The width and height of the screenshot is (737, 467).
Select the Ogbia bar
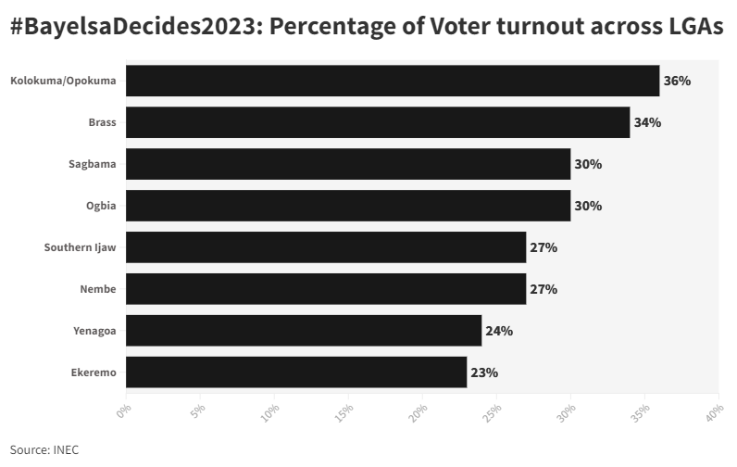coord(348,206)
